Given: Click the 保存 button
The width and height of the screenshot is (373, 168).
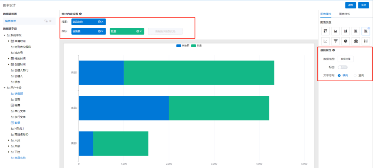Looking at the screenshot, I should [350, 5].
